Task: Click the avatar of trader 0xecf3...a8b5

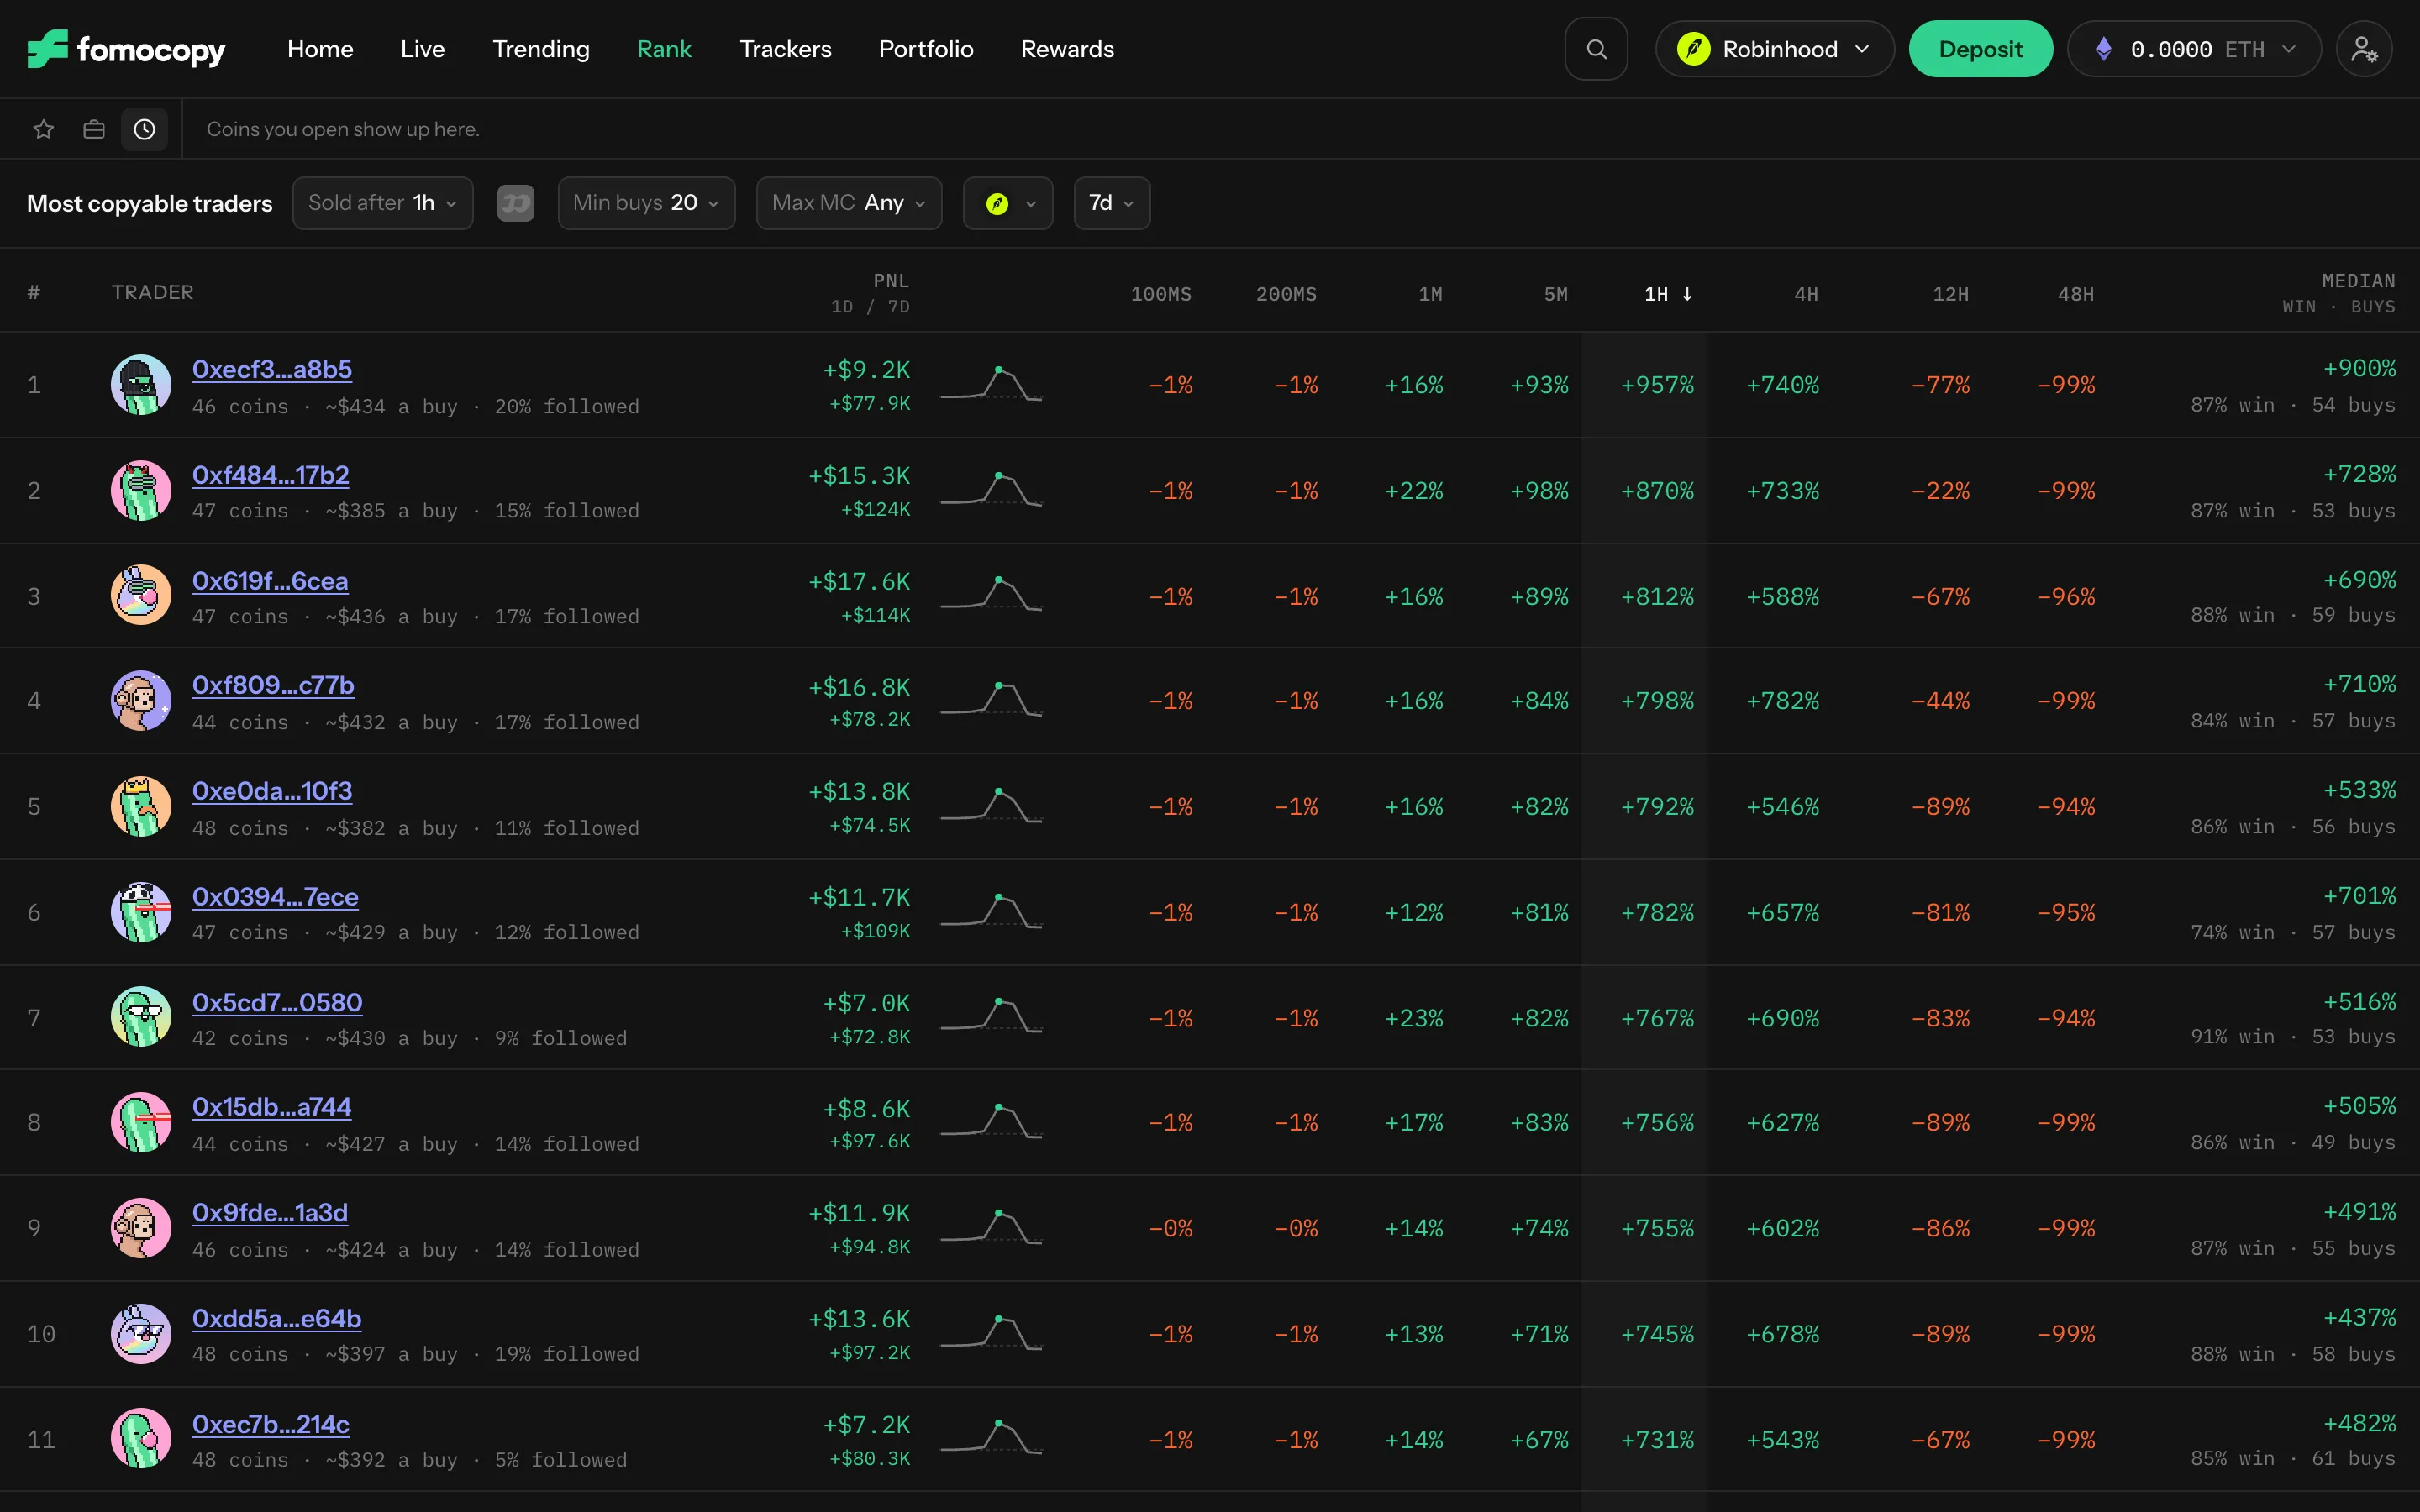Action: (x=141, y=385)
